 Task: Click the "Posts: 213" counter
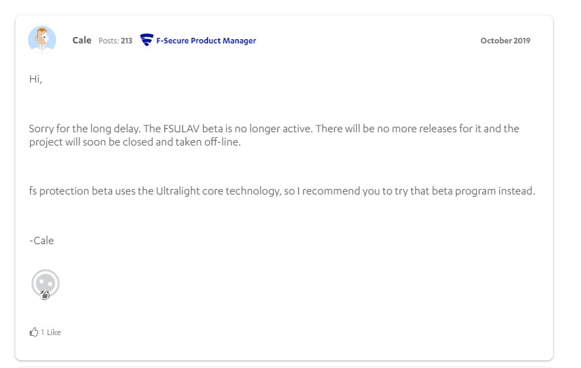click(x=115, y=41)
